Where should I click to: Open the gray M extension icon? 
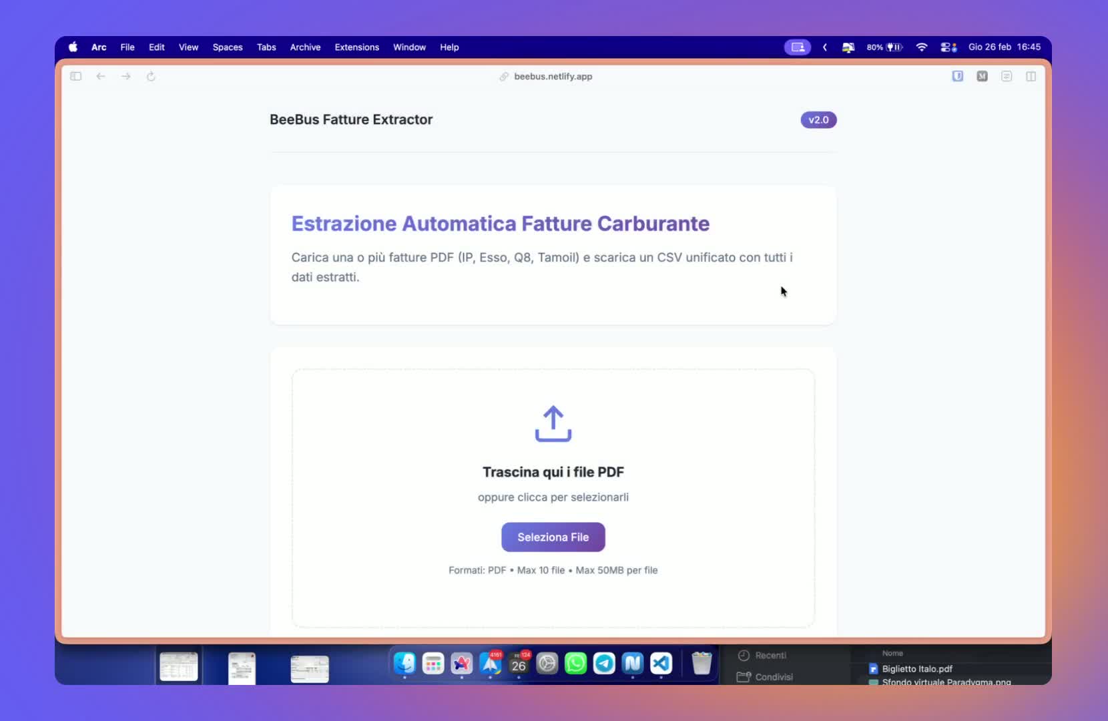[x=983, y=76]
